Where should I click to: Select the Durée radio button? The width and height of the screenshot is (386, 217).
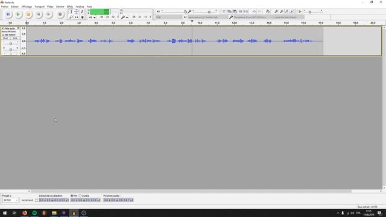click(x=80, y=196)
